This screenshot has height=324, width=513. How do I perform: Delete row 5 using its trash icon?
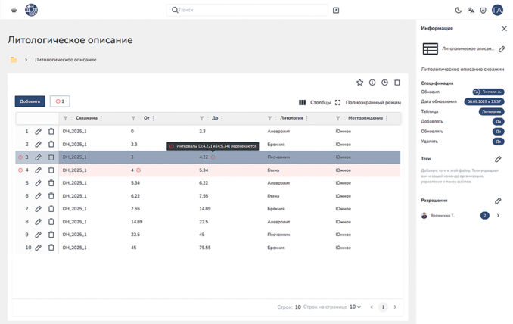[51, 182]
